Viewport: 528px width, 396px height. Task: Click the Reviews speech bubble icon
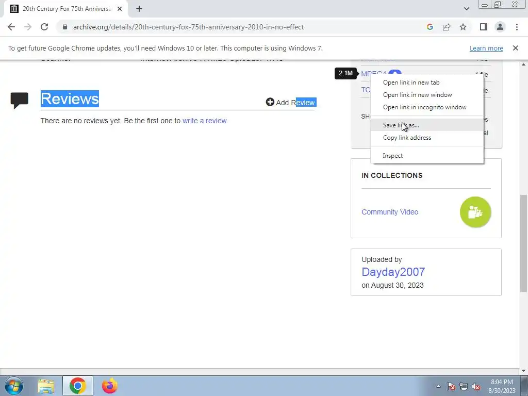(20, 101)
